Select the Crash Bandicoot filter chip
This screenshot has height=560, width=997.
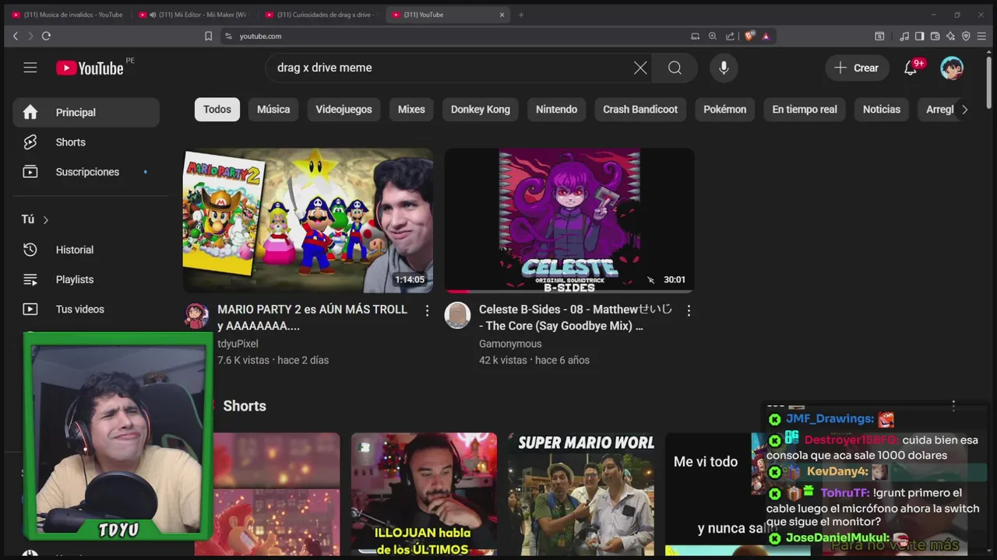(640, 110)
